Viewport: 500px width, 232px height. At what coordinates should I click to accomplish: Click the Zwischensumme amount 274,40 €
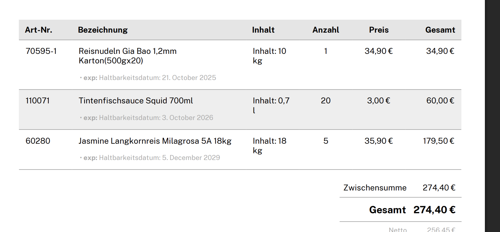coord(439,188)
